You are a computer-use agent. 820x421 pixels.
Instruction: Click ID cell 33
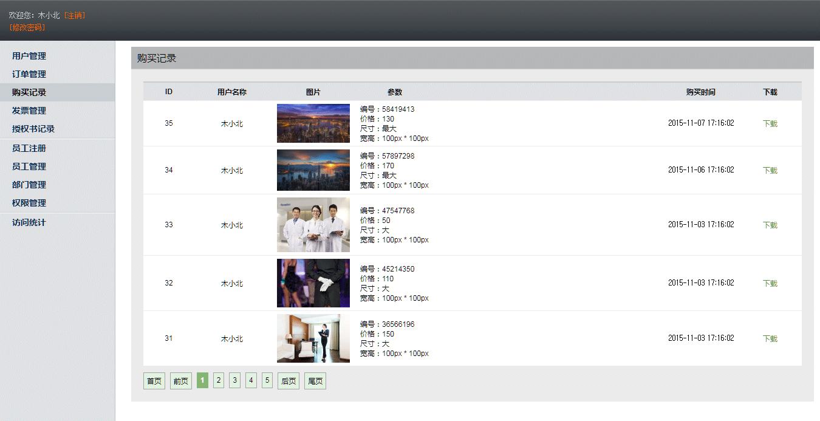169,225
